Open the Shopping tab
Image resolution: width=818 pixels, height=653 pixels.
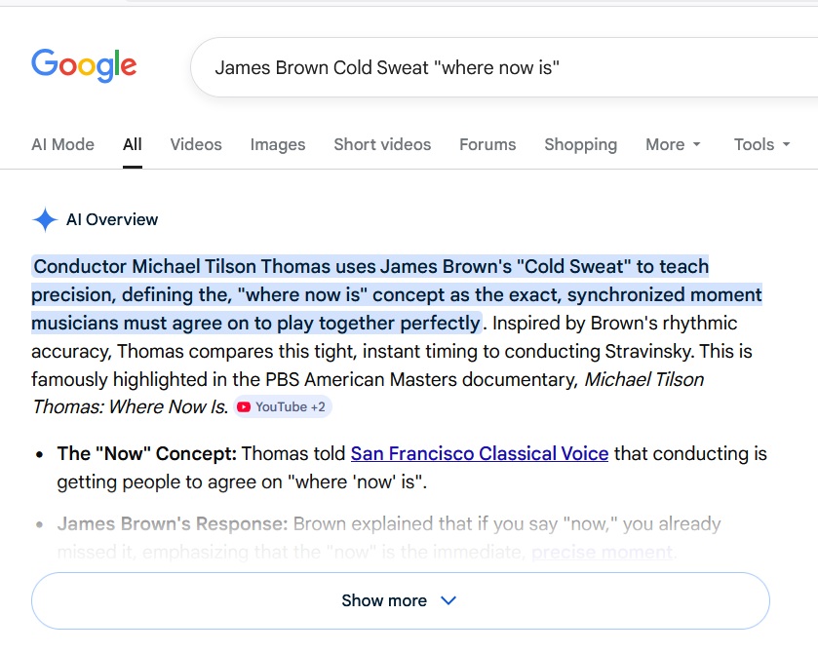pos(581,144)
